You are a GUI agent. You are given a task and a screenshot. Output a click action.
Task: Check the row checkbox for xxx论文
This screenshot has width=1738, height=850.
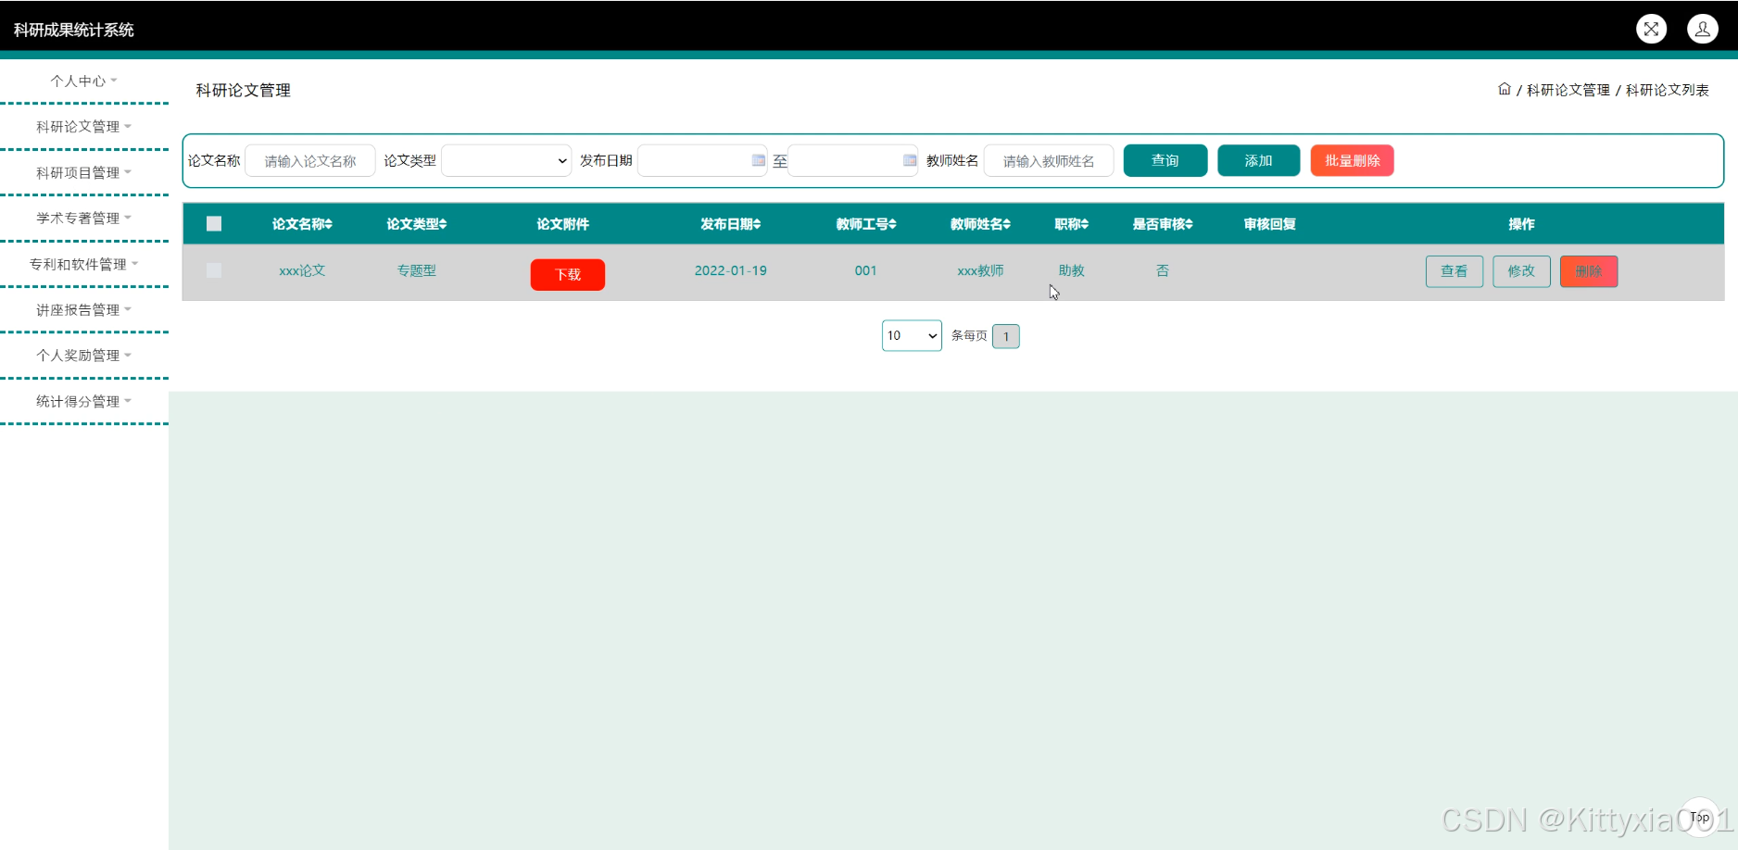tap(214, 270)
